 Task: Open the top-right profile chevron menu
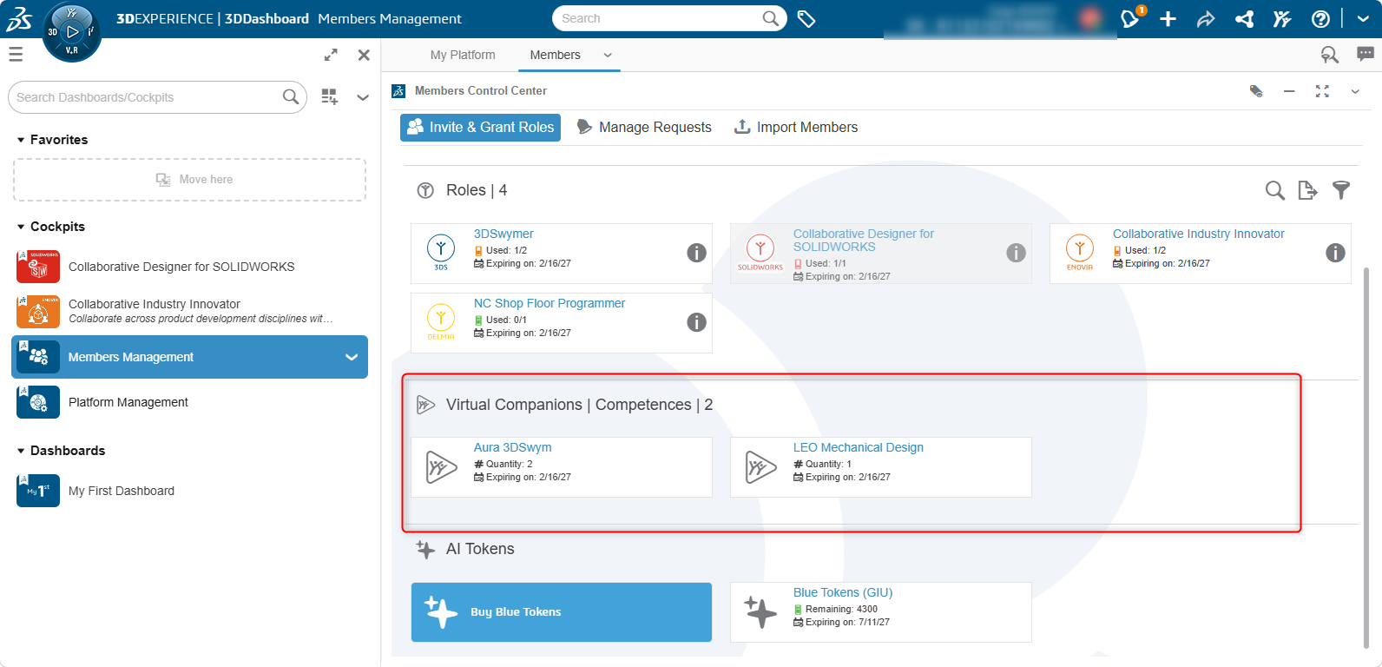(x=1364, y=19)
